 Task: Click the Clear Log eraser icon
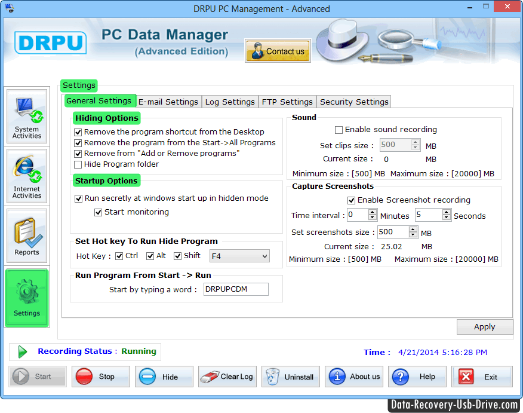[210, 377]
